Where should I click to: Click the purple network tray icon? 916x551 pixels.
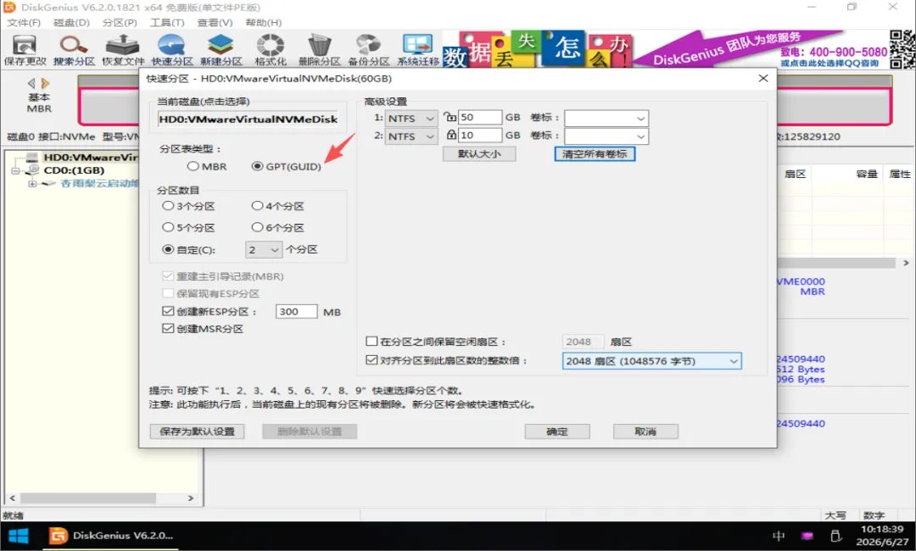click(807, 536)
